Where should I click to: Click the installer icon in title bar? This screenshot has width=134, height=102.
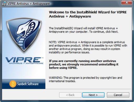click(x=4, y=4)
